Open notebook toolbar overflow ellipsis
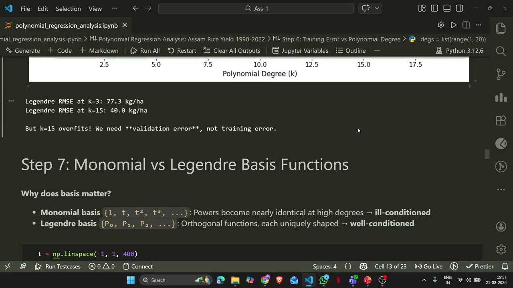Image resolution: width=513 pixels, height=288 pixels. point(377,50)
